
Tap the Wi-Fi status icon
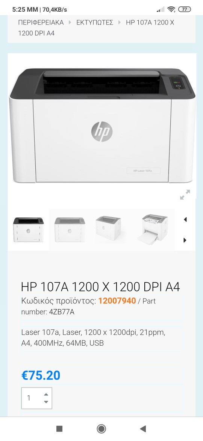(171, 9)
